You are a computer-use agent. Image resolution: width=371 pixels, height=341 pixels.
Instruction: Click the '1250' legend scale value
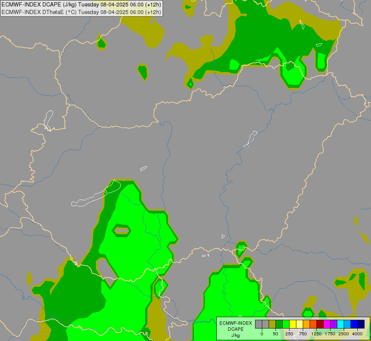pos(316,334)
